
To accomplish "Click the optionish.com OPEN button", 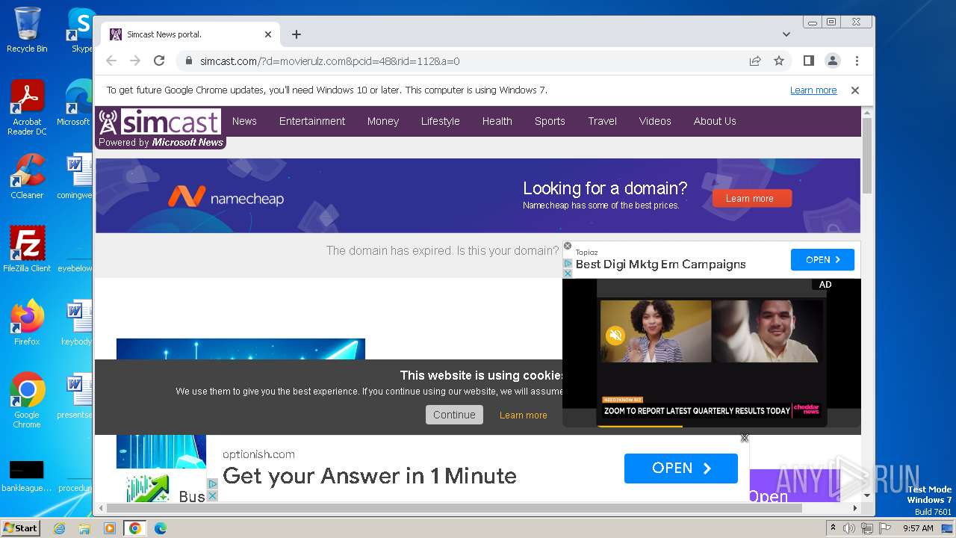I will [681, 469].
